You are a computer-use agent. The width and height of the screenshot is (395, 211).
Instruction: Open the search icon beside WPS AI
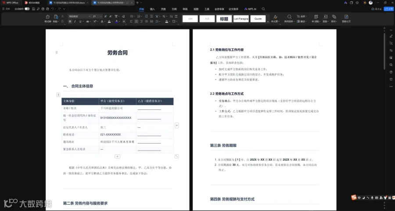(263, 9)
